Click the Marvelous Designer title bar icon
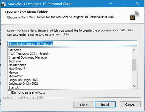 coord(3,4)
